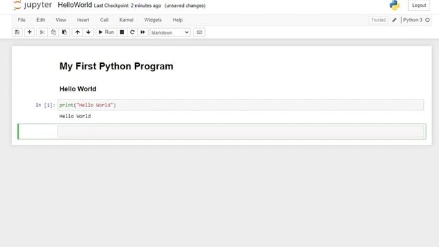Click into the print("Hello World") code cell

[241, 105]
